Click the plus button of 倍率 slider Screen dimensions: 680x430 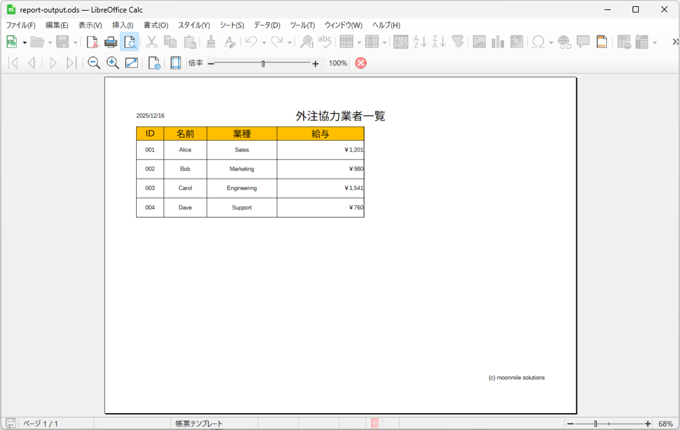(x=315, y=64)
